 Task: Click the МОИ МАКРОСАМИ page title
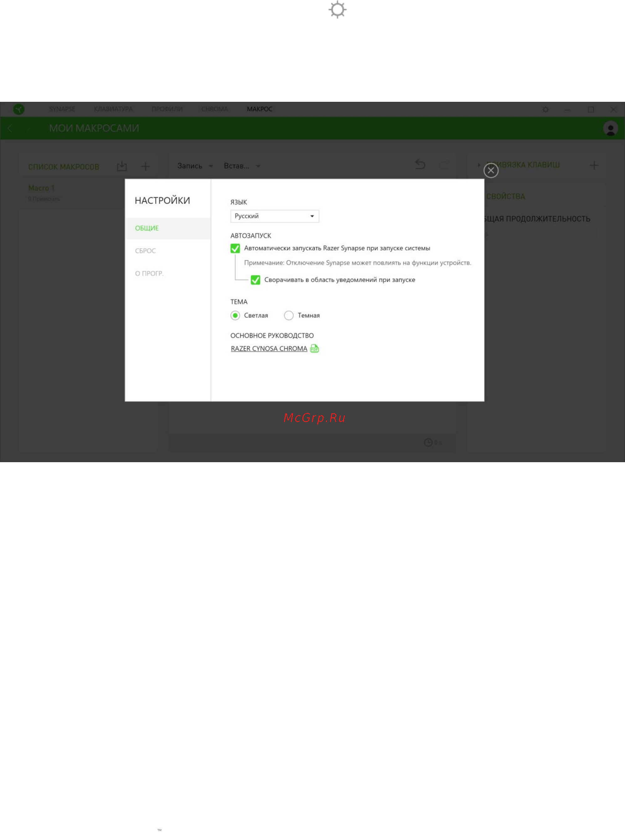click(94, 128)
